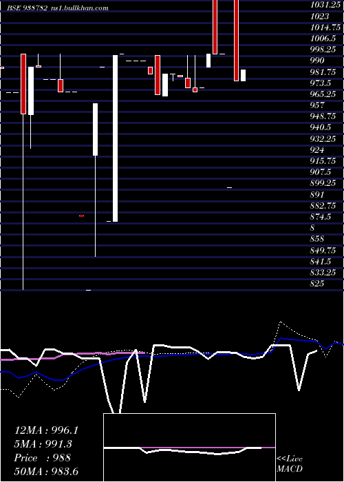
Task: Click the 990 price axis label
Action: click(x=317, y=61)
